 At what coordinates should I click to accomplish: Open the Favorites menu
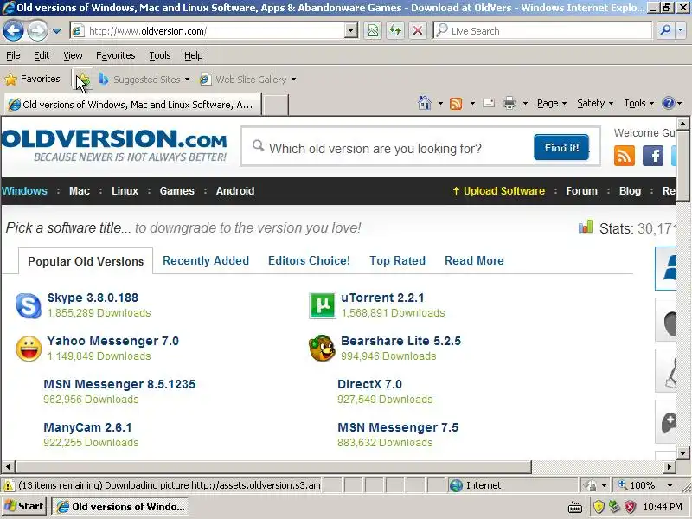(116, 55)
